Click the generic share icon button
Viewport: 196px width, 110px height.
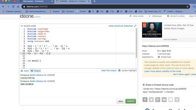pos(177,100)
